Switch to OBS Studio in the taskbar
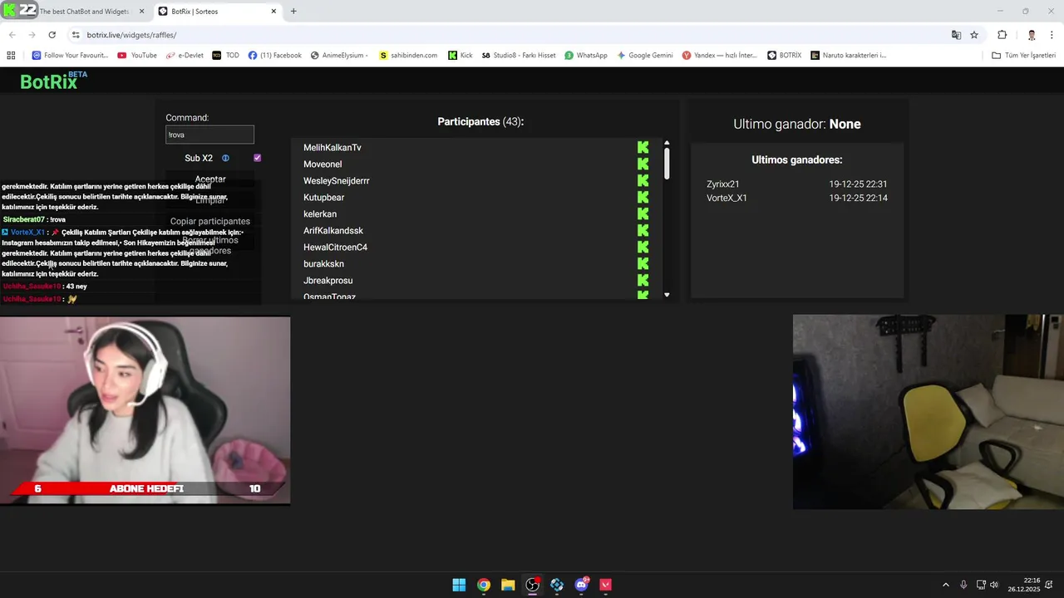Viewport: 1064px width, 598px height. tap(533, 585)
